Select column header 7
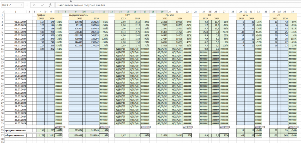Image resolution: width=301 pixels, height=143 pixels. [58, 12]
